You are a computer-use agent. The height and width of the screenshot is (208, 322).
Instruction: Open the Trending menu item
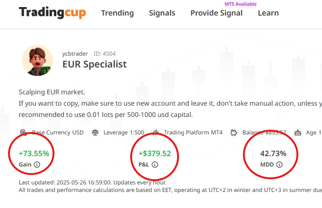(x=117, y=13)
